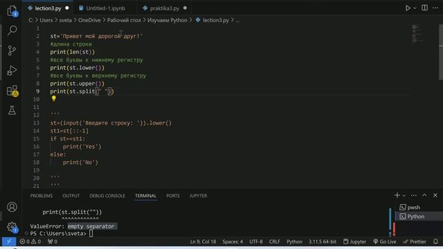Open the editor More Actions menu
Image resolution: width=443 pixels, height=249 pixels.
tap(435, 8)
